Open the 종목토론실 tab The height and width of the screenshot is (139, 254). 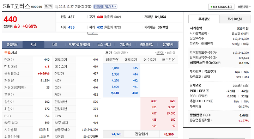pos(147,45)
